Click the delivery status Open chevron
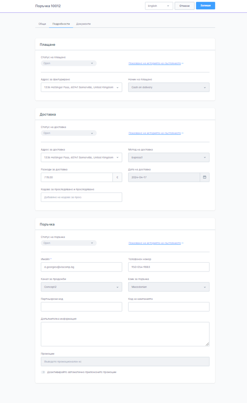 [x=92, y=133]
